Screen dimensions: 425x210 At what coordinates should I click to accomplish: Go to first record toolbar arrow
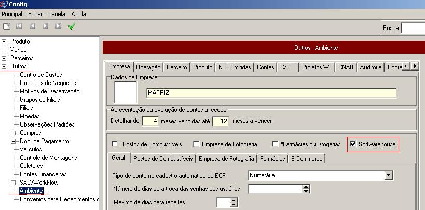pos(19,26)
